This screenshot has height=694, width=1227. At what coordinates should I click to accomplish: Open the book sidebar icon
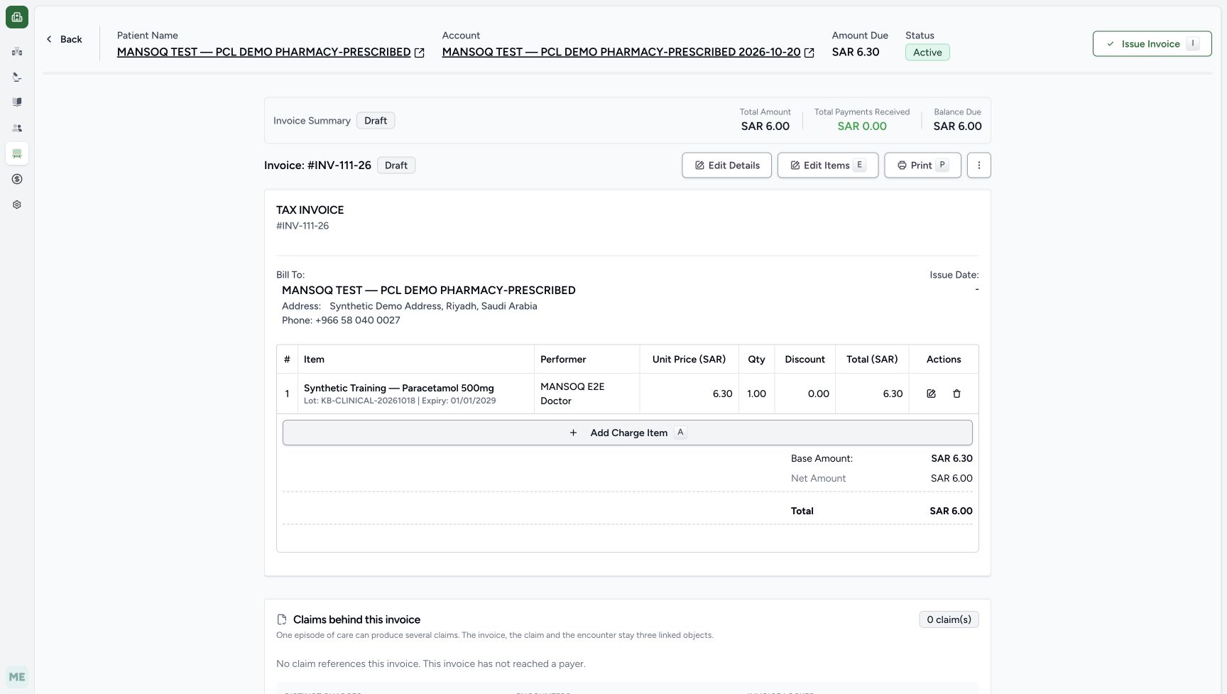(17, 102)
